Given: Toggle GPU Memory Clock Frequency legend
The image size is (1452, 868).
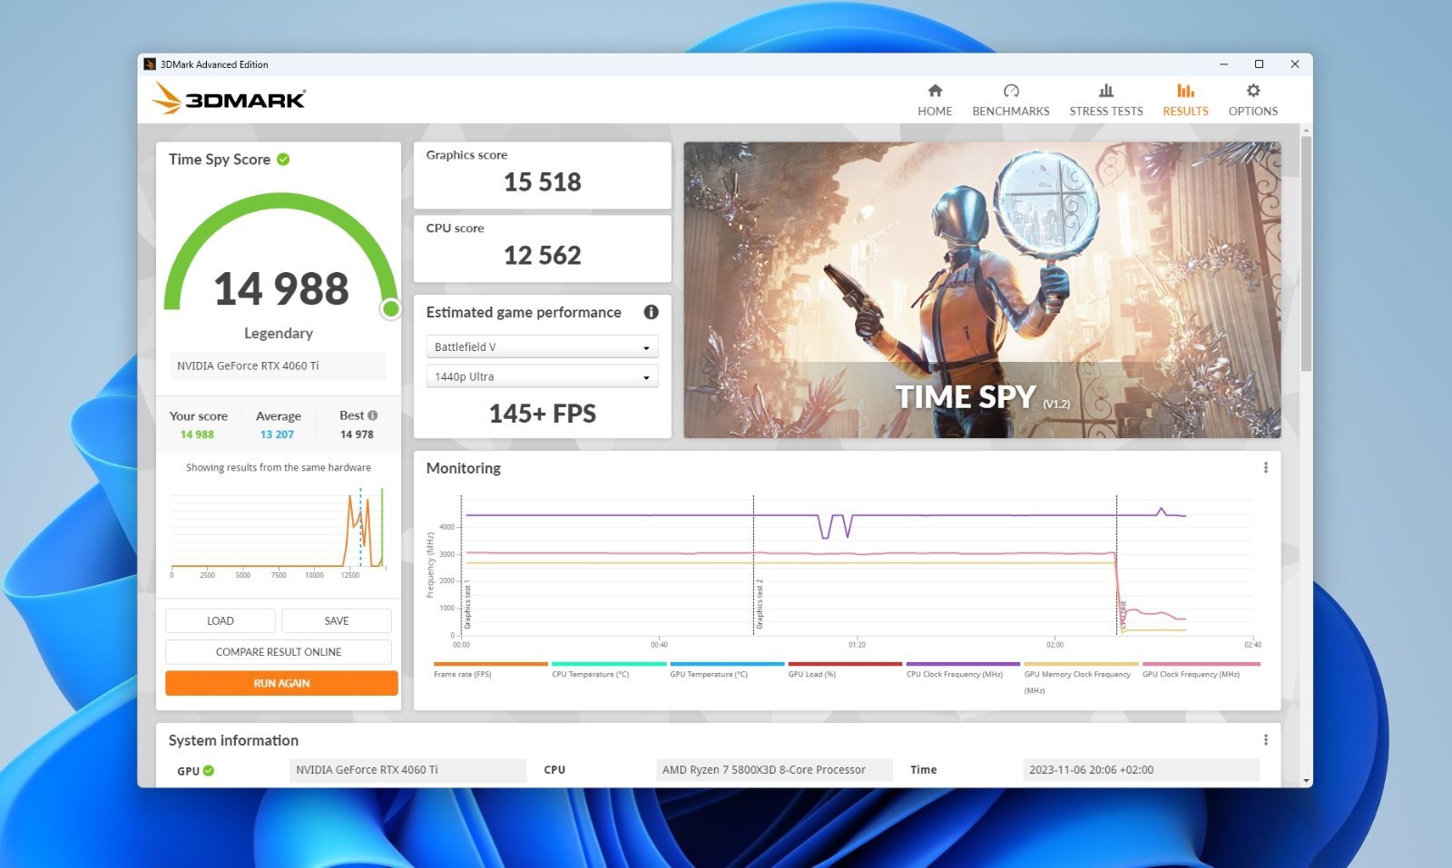Looking at the screenshot, I should 1081,678.
